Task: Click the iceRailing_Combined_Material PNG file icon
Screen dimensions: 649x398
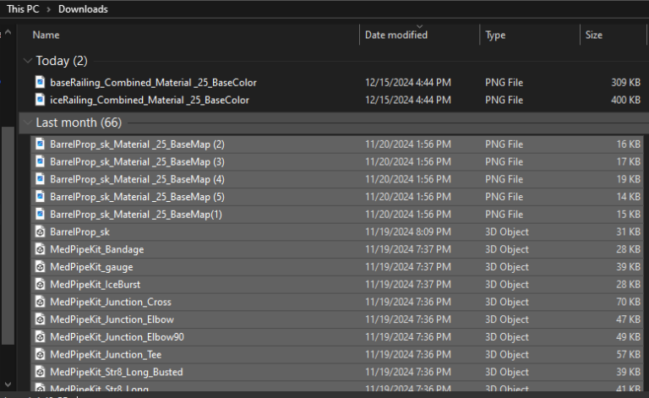Action: point(40,101)
